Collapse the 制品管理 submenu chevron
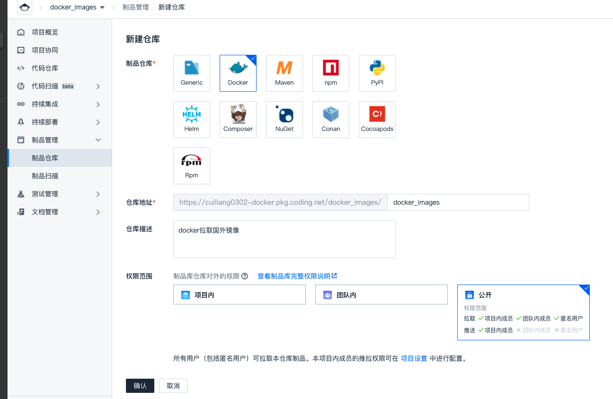 pyautogui.click(x=98, y=140)
